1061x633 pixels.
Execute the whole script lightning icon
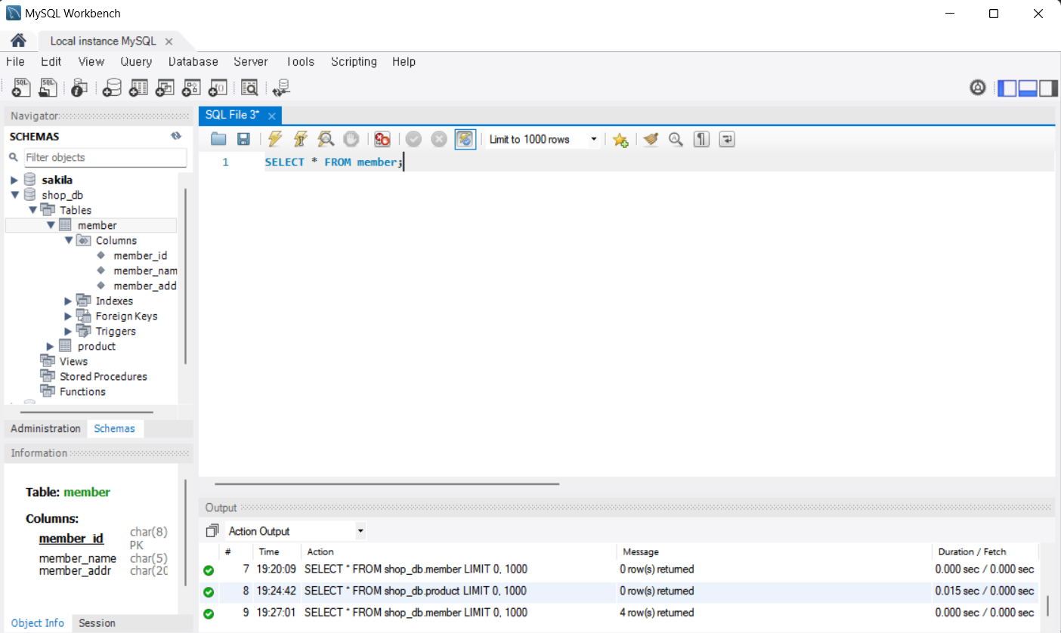coord(275,139)
